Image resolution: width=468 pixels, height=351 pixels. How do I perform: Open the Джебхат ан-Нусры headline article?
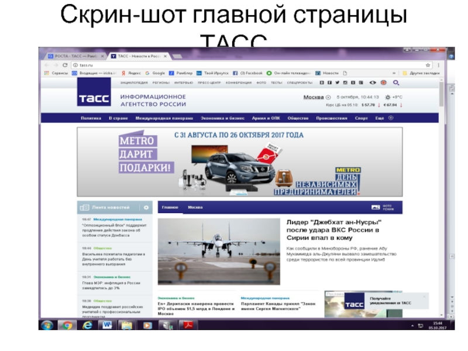(334, 230)
